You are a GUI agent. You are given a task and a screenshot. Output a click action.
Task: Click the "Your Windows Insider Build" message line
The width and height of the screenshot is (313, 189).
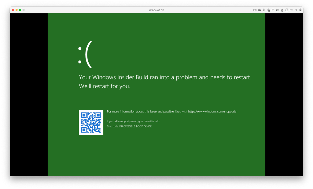[x=165, y=77]
